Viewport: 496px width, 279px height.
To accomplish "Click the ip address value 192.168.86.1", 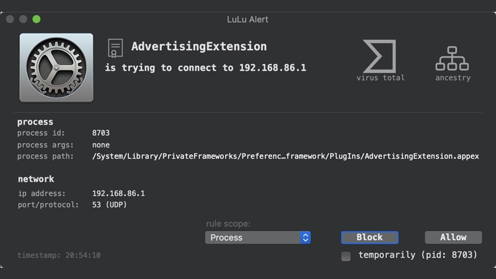I will [x=118, y=193].
